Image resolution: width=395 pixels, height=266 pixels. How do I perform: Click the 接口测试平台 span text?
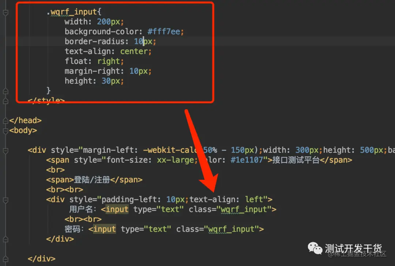click(x=296, y=160)
